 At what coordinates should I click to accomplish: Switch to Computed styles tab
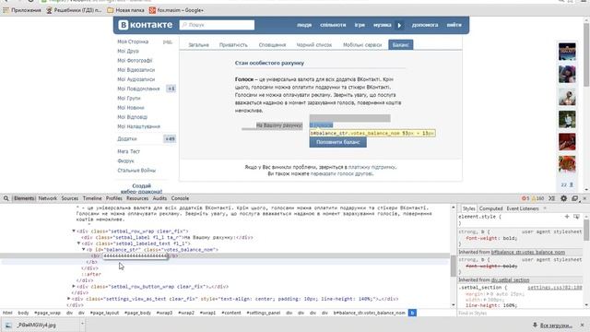tap(490, 208)
